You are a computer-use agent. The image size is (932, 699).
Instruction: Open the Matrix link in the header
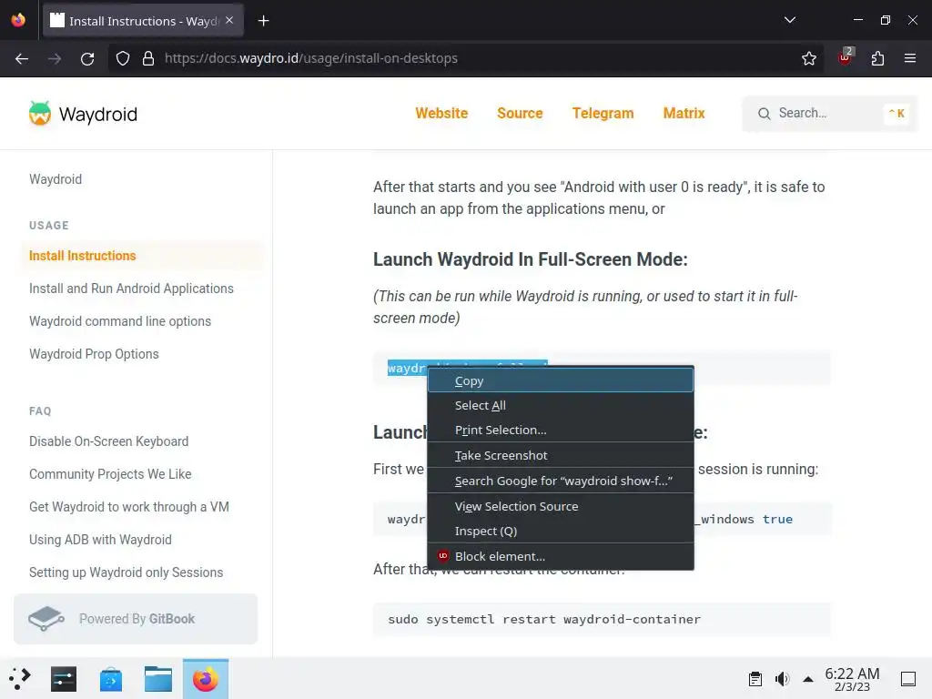click(684, 113)
